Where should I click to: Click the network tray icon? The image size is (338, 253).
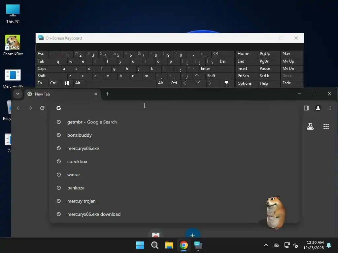click(287, 245)
